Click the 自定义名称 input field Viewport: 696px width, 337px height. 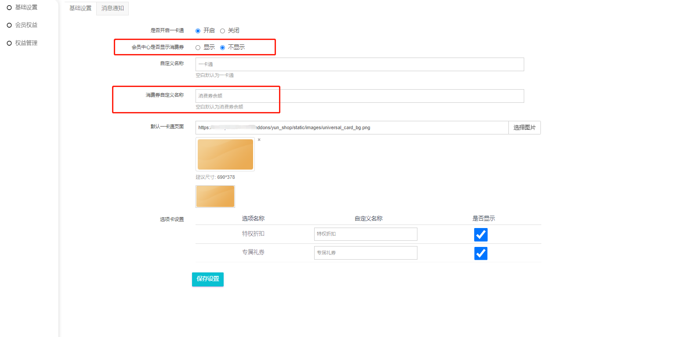click(359, 64)
